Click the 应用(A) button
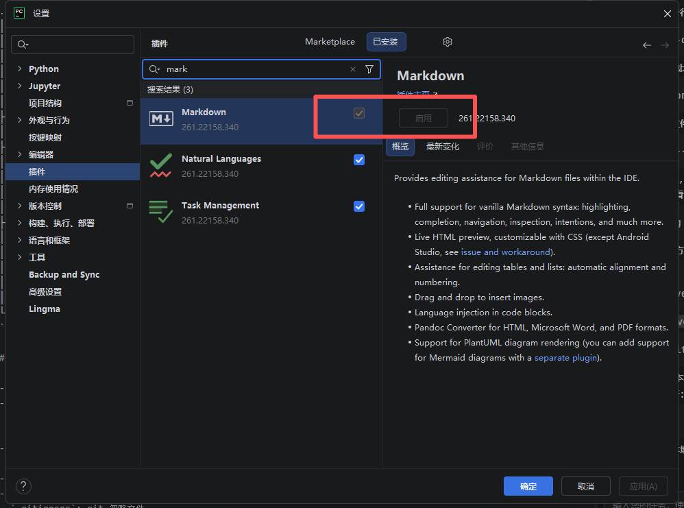684x508 pixels. 643,486
